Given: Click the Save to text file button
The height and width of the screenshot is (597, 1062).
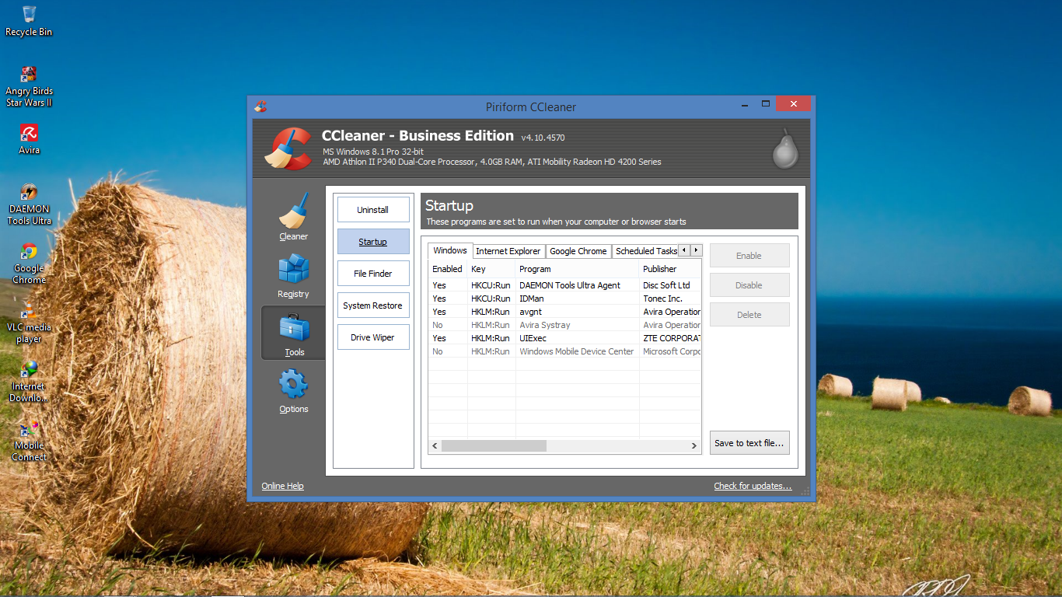Looking at the screenshot, I should pos(749,443).
